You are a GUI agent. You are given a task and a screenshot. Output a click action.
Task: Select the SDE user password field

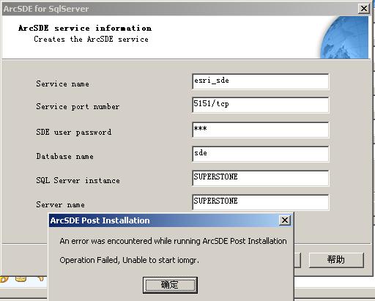[261, 130]
